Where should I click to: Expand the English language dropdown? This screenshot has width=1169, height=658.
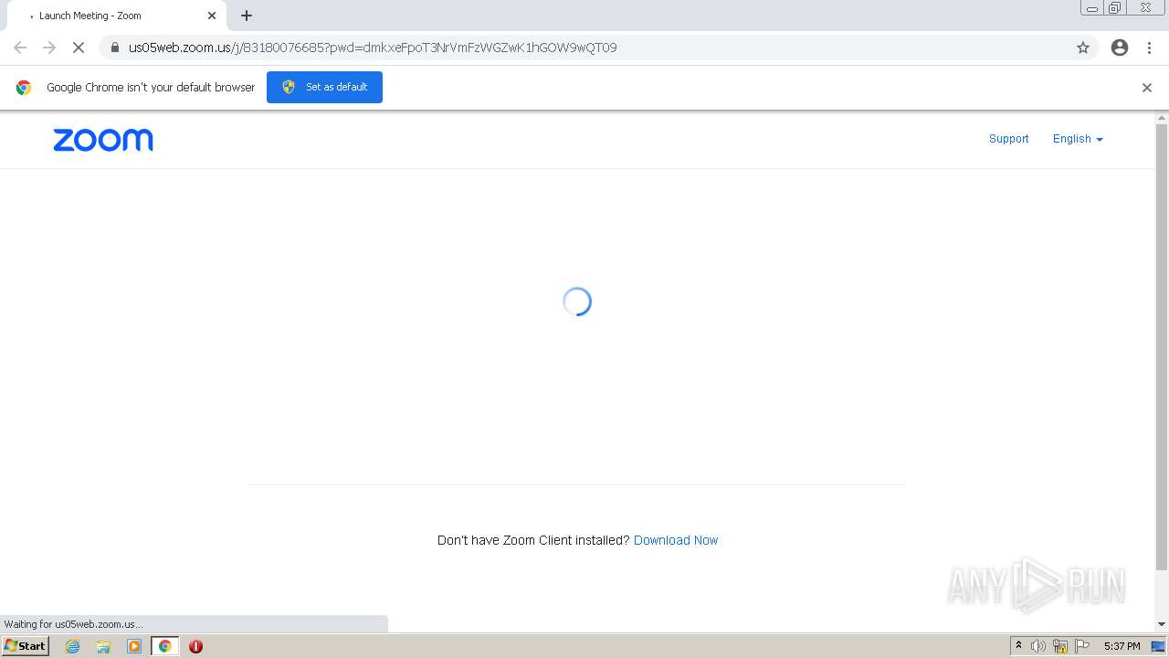pyautogui.click(x=1078, y=139)
